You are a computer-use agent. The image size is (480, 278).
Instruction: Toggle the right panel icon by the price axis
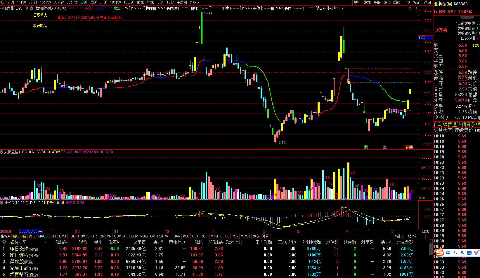[x=415, y=8]
